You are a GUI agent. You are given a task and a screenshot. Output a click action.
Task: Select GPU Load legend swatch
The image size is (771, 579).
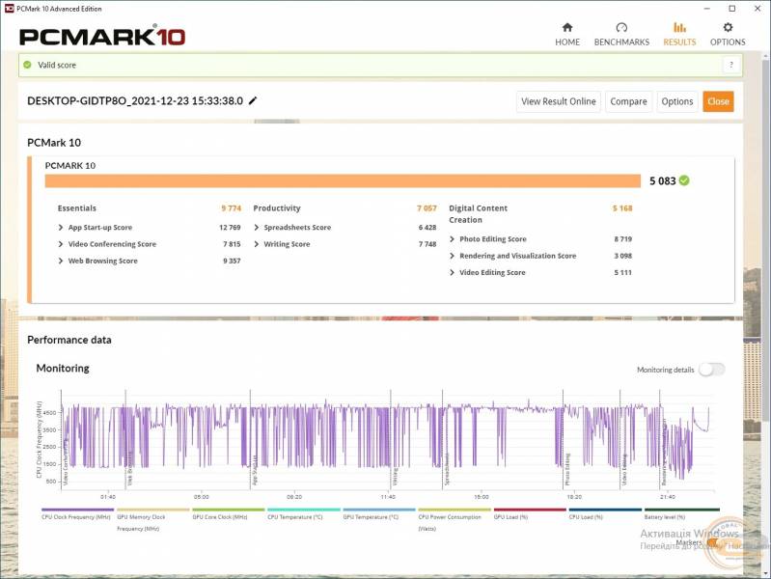[530, 510]
